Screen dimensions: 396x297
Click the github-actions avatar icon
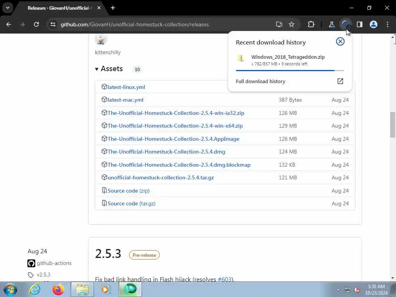(x=31, y=263)
